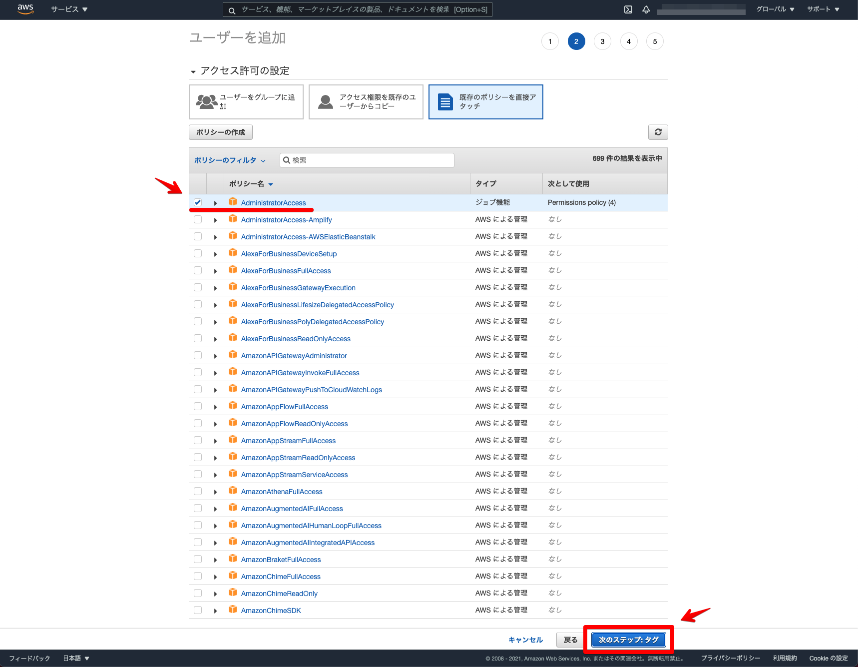Check the AmazonAppFlowReadOnlyAccess checkbox

click(198, 423)
